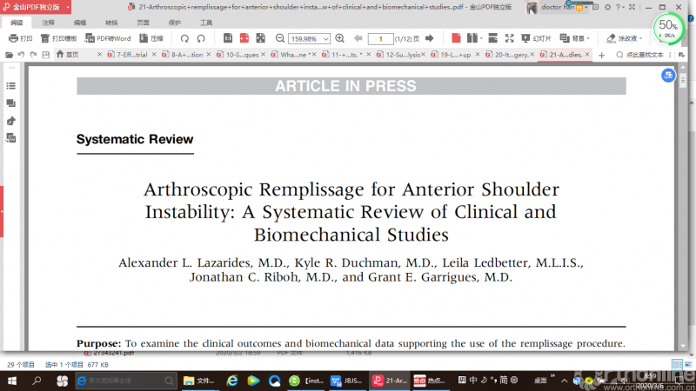The width and height of the screenshot is (696, 391).
Task: Click the page number input field
Action: point(380,39)
